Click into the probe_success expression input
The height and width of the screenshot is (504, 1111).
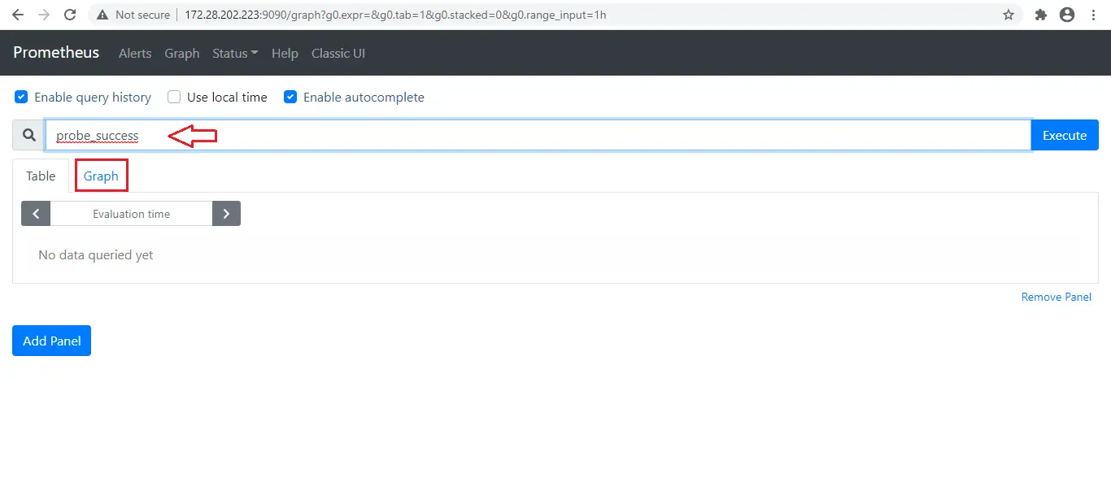(538, 136)
